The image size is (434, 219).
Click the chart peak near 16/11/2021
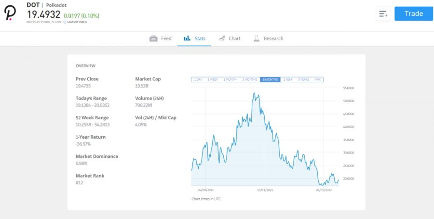click(x=254, y=93)
